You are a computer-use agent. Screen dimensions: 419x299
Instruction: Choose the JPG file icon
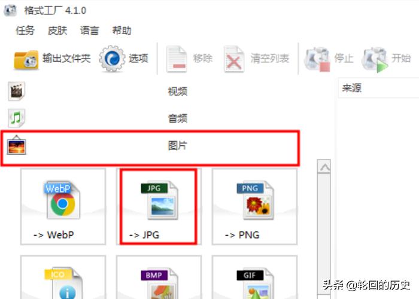tap(160, 200)
